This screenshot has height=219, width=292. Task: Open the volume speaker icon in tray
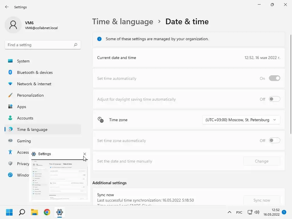pos(257,212)
